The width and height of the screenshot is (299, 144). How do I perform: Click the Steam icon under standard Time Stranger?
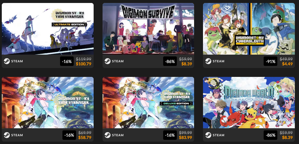pos(7,135)
